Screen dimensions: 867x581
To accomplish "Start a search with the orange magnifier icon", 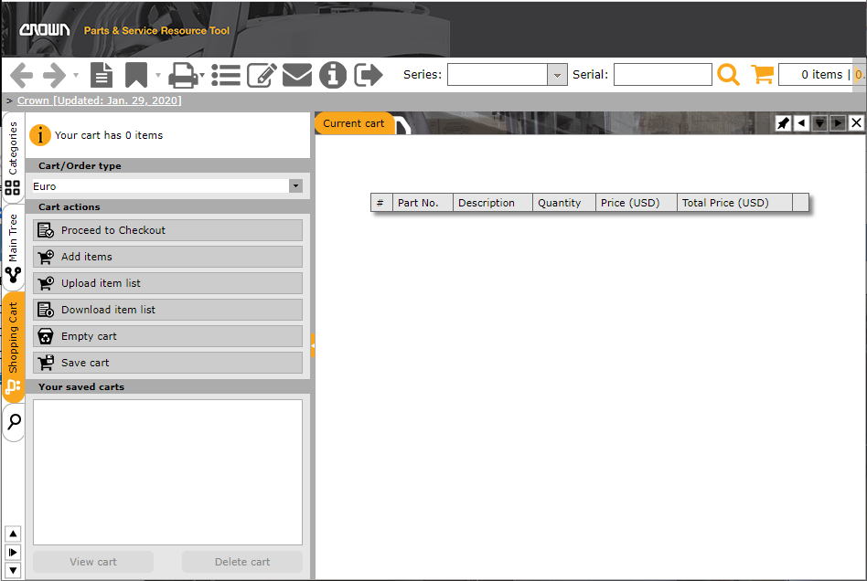I will (x=729, y=75).
